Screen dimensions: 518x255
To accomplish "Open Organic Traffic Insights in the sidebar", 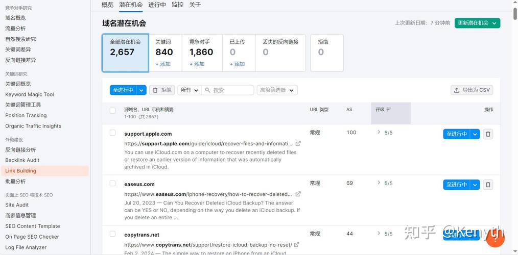I will click(x=33, y=126).
